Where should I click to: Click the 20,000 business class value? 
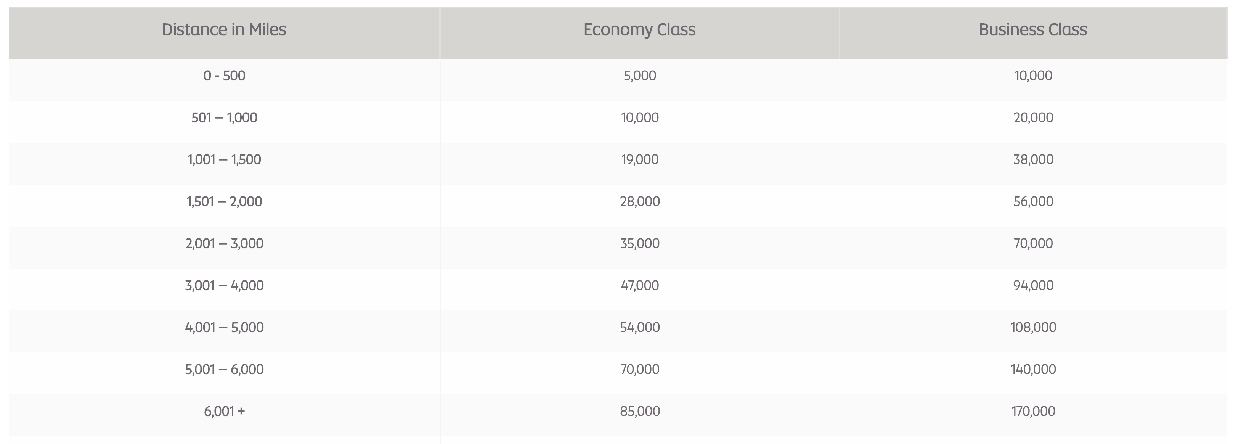1033,118
